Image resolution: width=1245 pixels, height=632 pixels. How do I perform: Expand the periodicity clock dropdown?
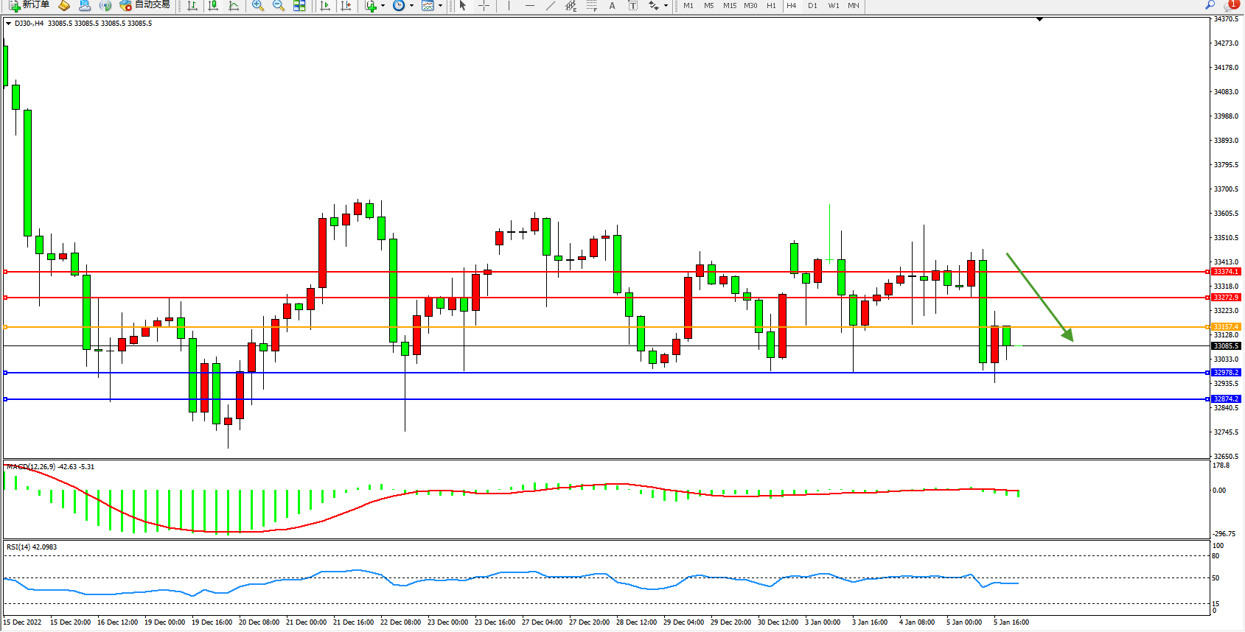tap(411, 6)
